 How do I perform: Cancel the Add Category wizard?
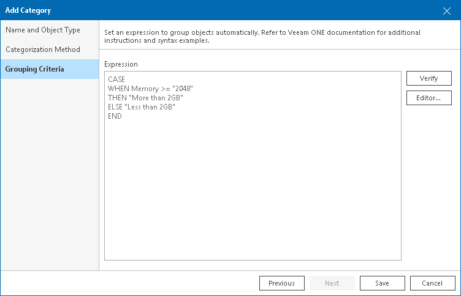(x=432, y=283)
